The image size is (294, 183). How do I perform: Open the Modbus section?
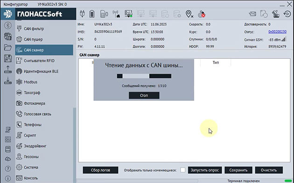(44, 82)
